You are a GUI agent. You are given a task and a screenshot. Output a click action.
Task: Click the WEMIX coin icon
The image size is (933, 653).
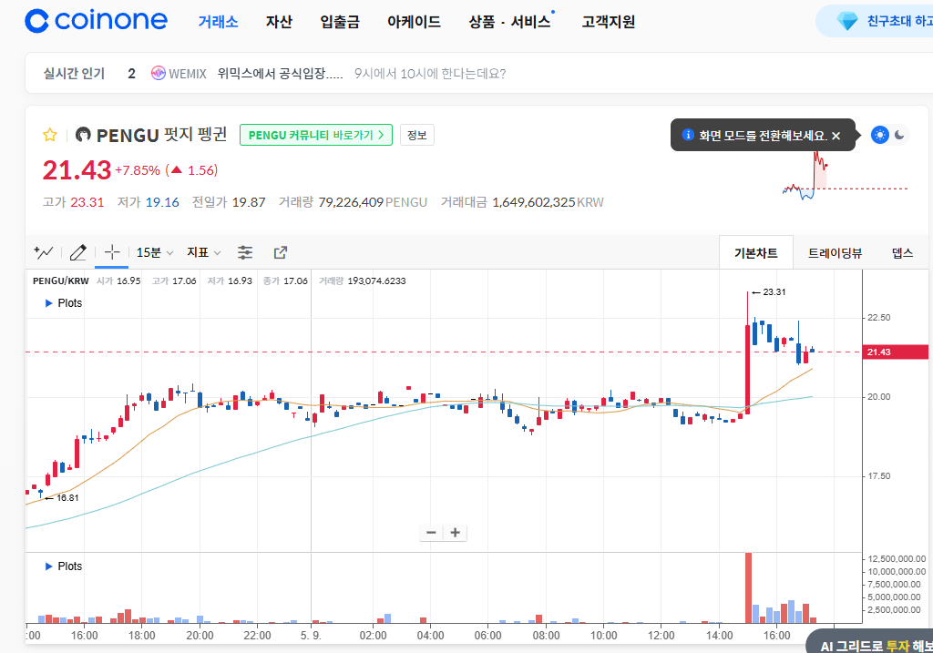tap(158, 73)
